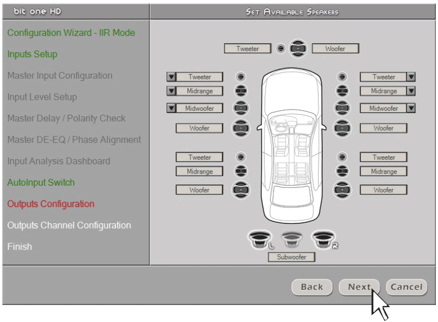This screenshot has width=438, height=322.
Task: Click the left subwoofer icon marked L
Action: (261, 239)
